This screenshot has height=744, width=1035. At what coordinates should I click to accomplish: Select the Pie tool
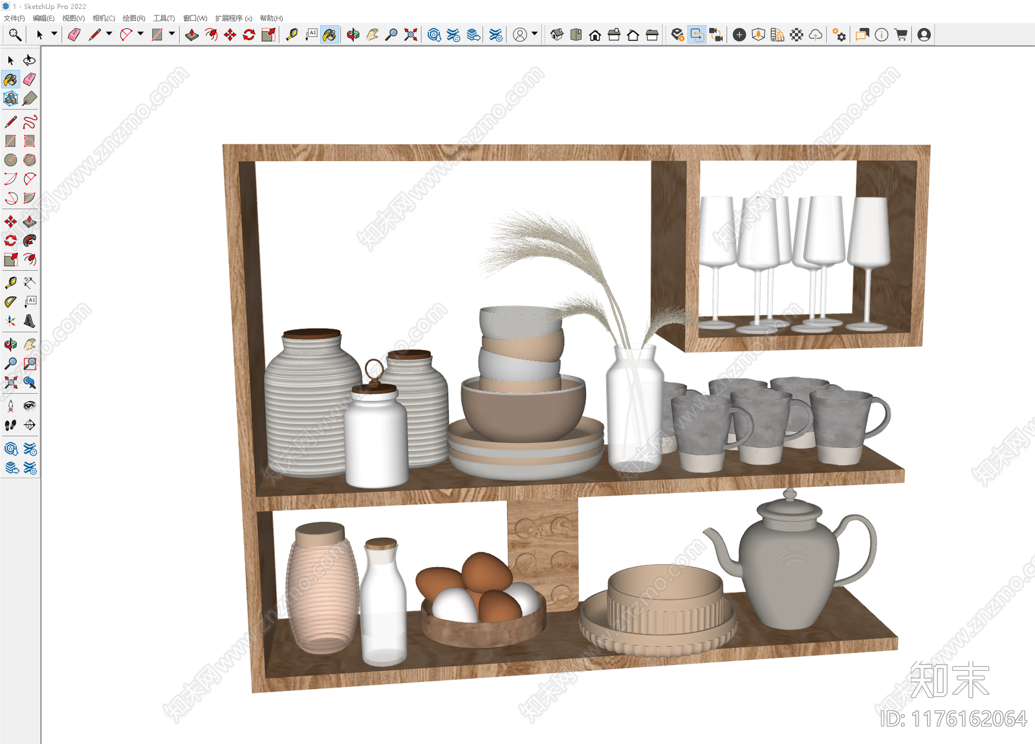30,198
